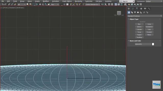Activate the Select and Scale tool
The image size is (163, 91).
tap(46, 5)
